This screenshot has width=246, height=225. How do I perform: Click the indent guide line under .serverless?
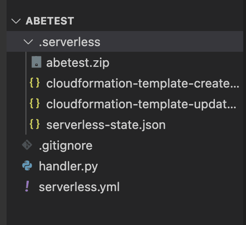26,93
